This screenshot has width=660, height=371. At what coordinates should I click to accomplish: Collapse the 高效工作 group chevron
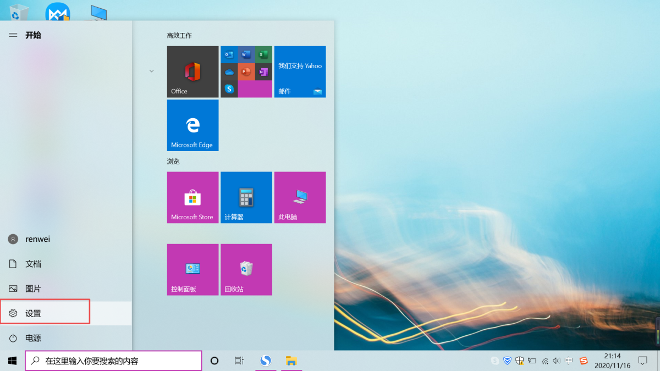(152, 71)
